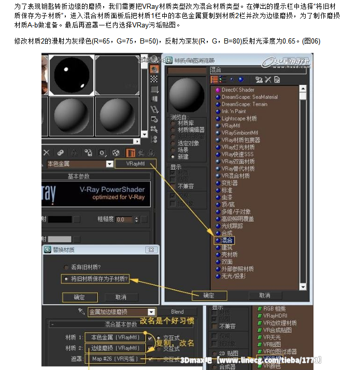Click the 材质 2 边缘磨损 (VRayMtl) slot
The image size is (342, 370).
115,348
